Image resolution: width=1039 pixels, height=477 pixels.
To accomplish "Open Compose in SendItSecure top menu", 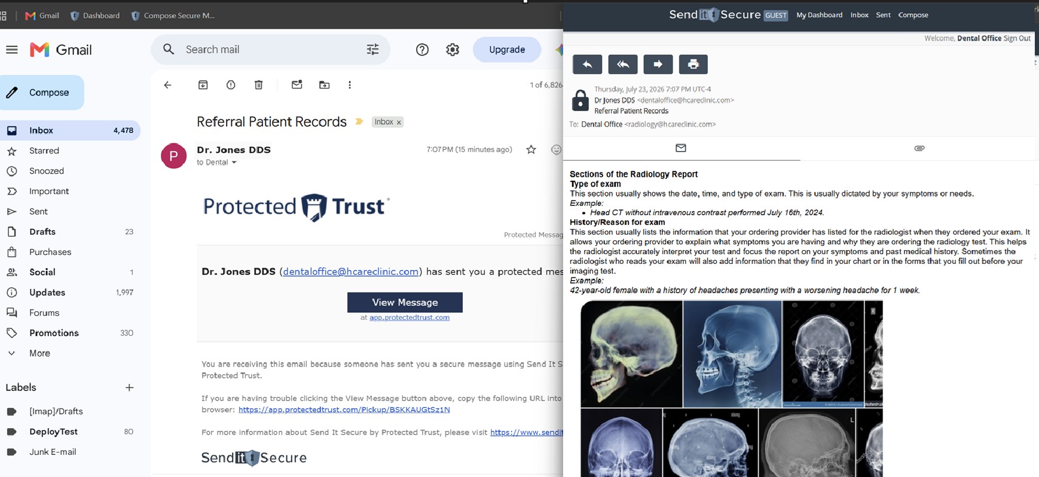I will (x=913, y=15).
